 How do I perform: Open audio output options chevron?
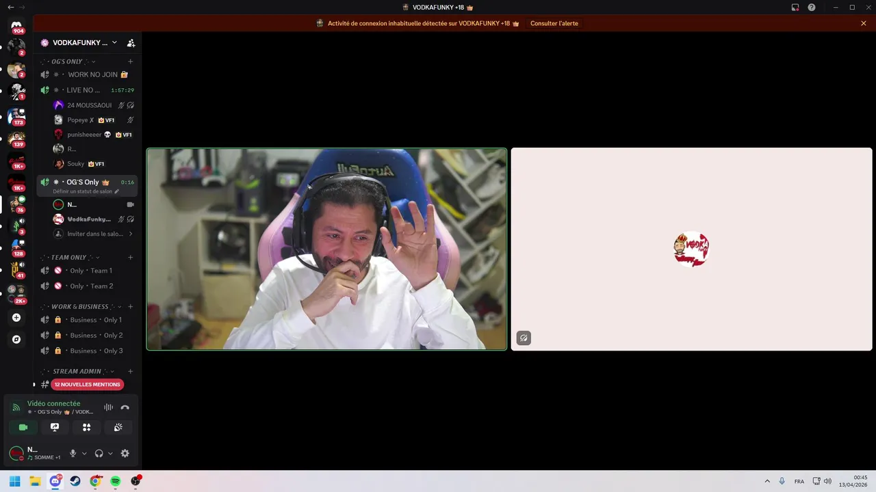[110, 453]
